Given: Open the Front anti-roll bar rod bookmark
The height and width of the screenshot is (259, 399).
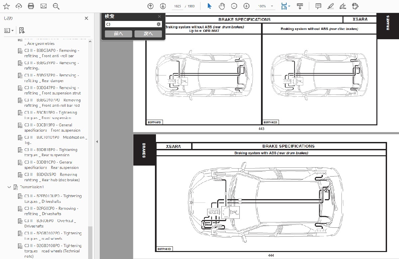Looking at the screenshot, I should click(53, 103).
